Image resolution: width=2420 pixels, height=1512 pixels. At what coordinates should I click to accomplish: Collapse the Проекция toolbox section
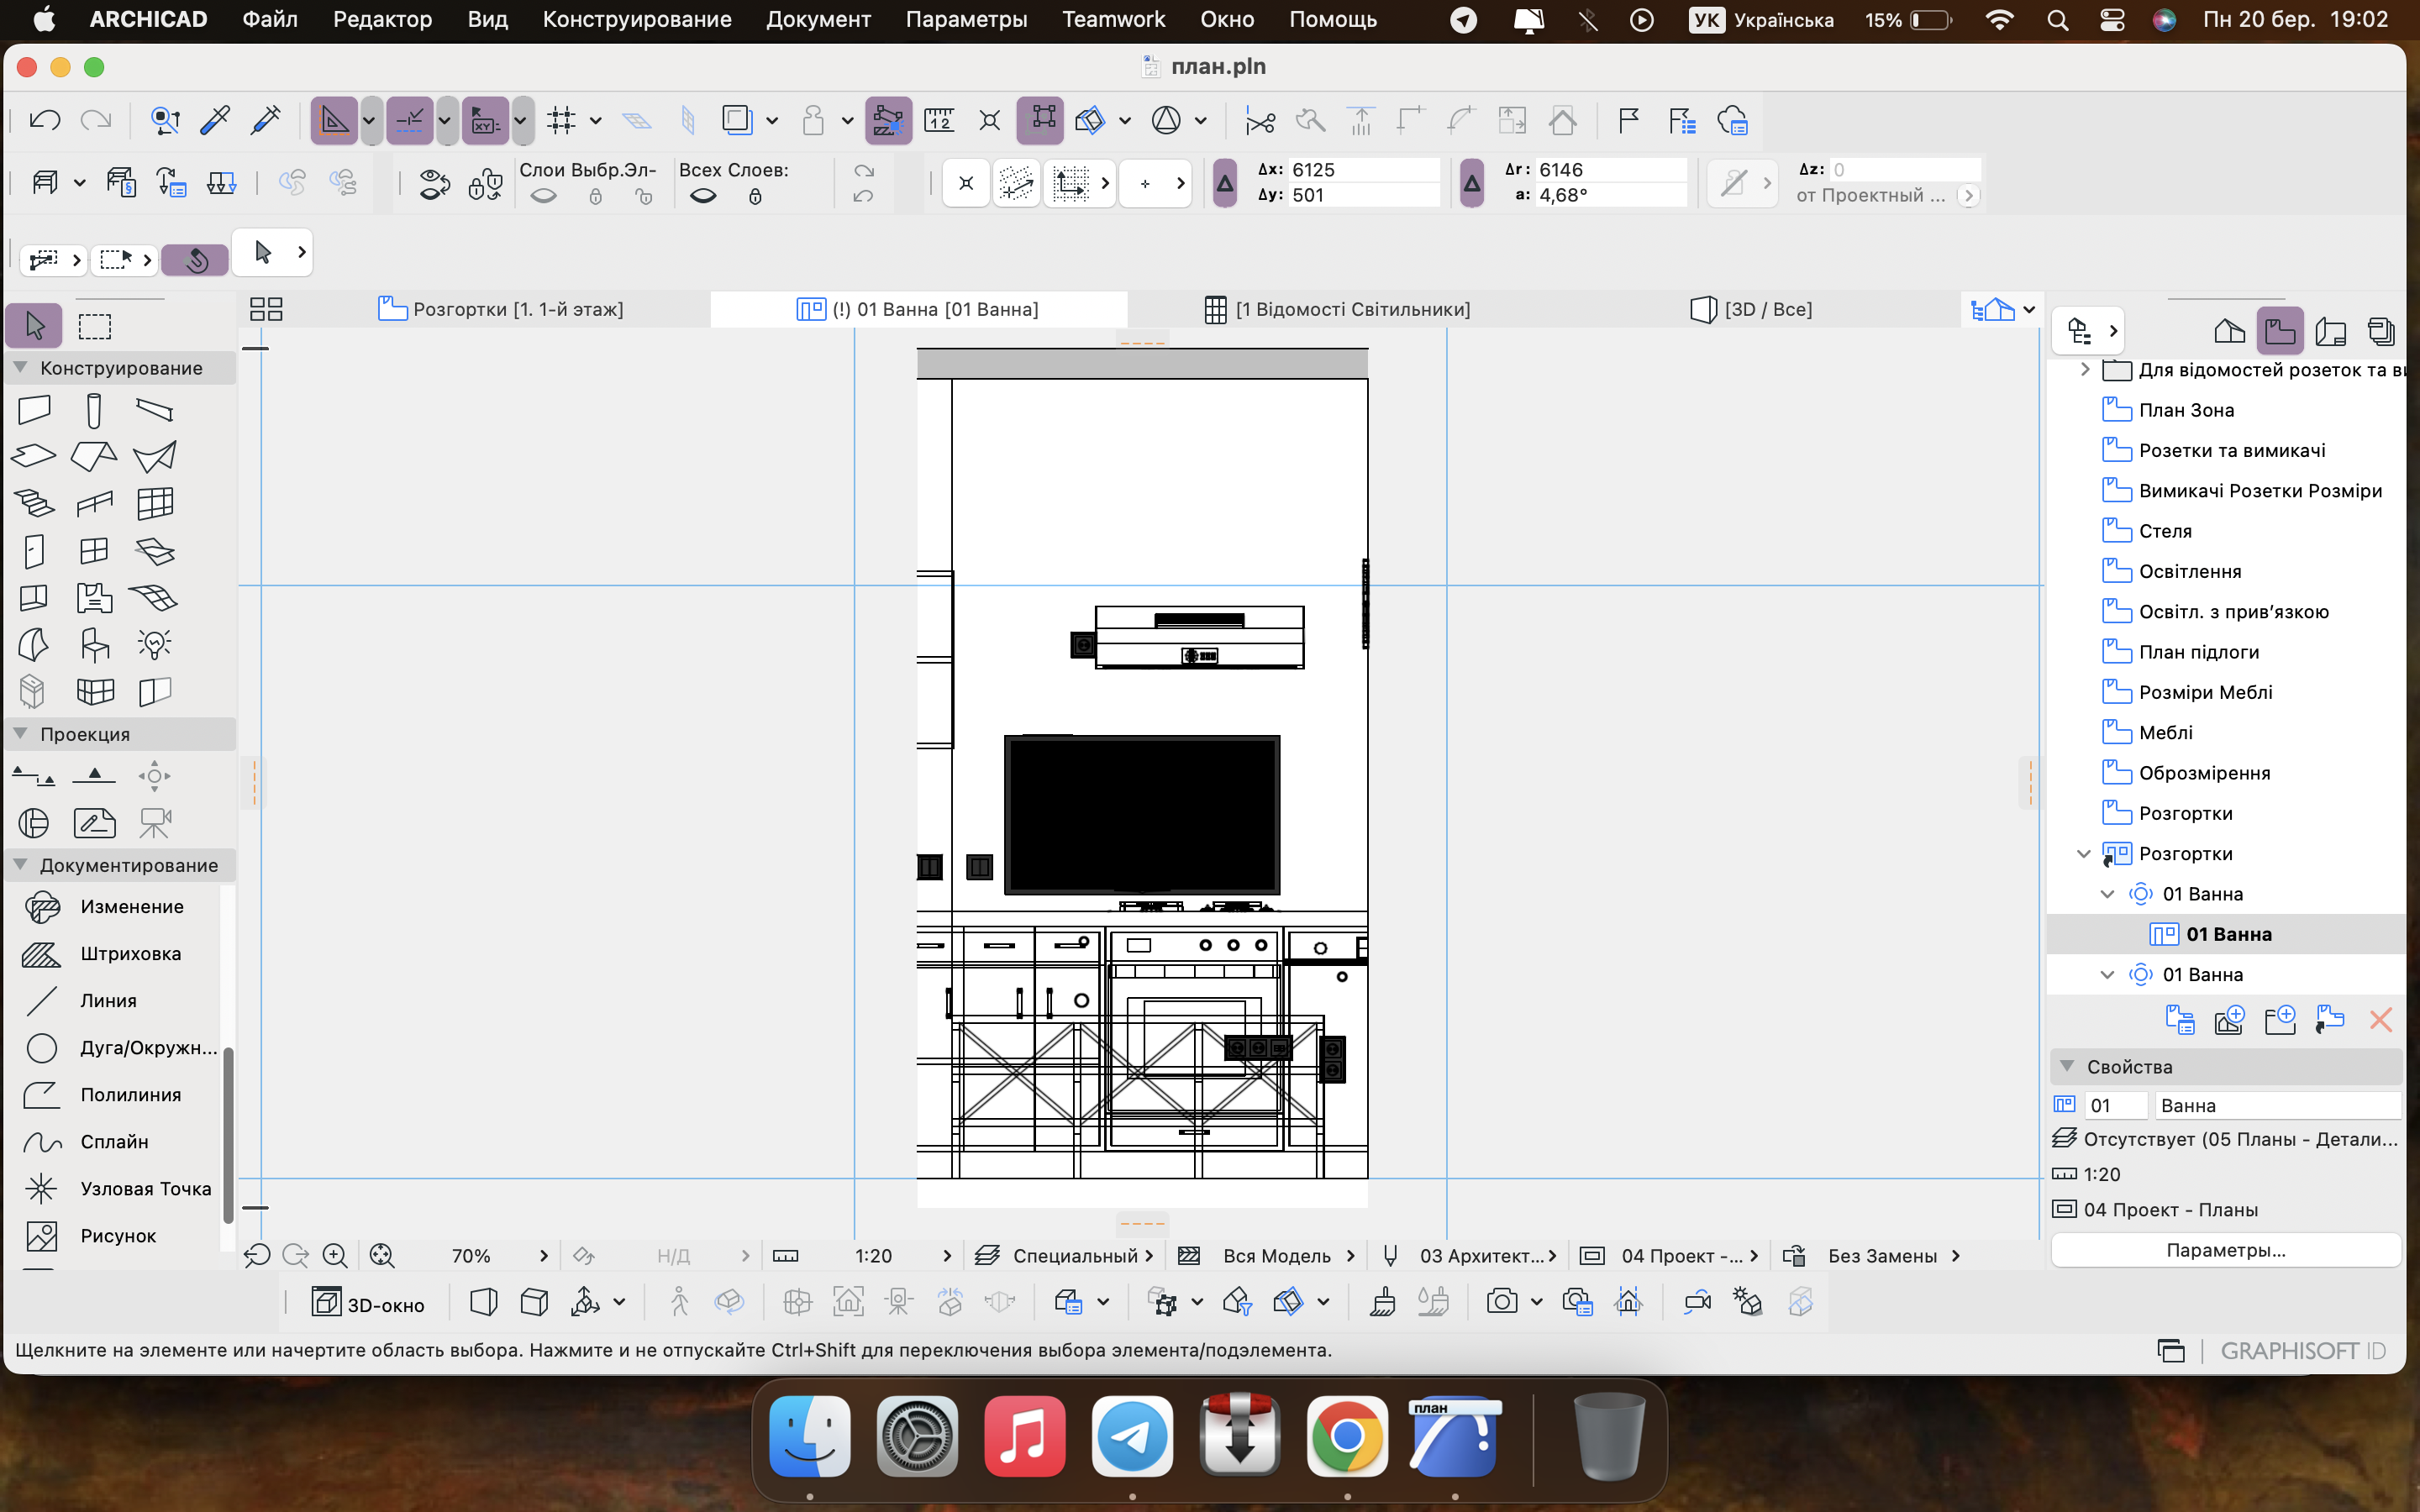[20, 733]
